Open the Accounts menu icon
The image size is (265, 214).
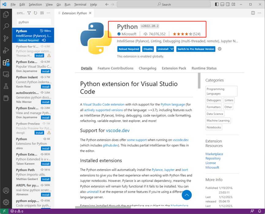[x=6, y=190]
